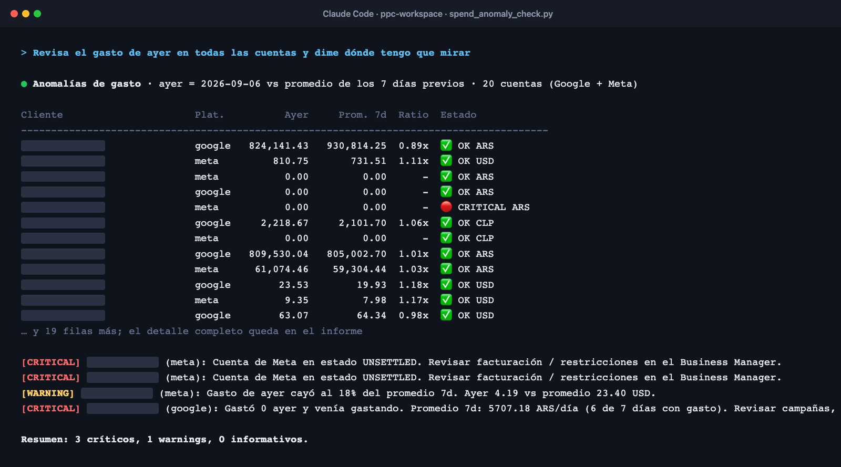Click the alert text 'Gastó 0 ayer y venía gastando'

[x=314, y=408]
